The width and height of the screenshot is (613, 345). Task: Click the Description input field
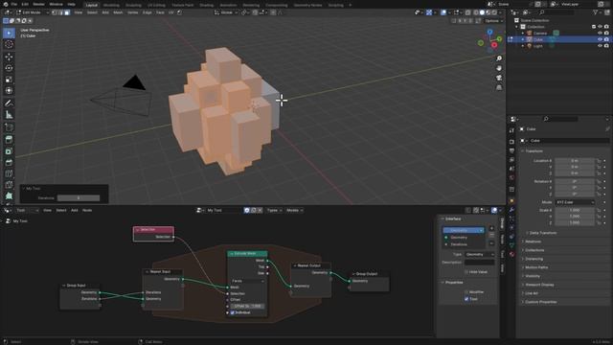pos(479,263)
